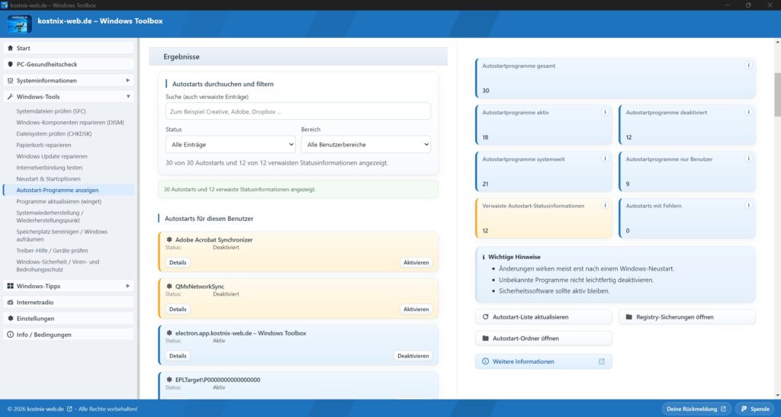
Task: Select Systemdateien prüfen (SFC)
Action: point(51,111)
